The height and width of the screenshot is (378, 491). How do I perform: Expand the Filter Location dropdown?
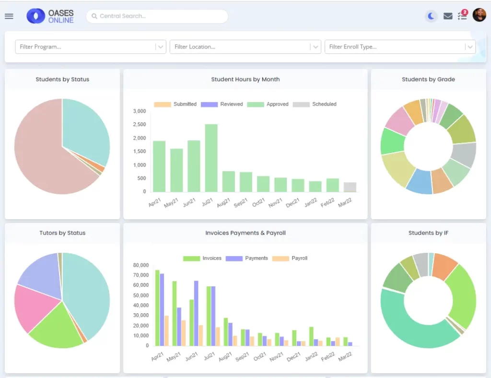(x=315, y=47)
